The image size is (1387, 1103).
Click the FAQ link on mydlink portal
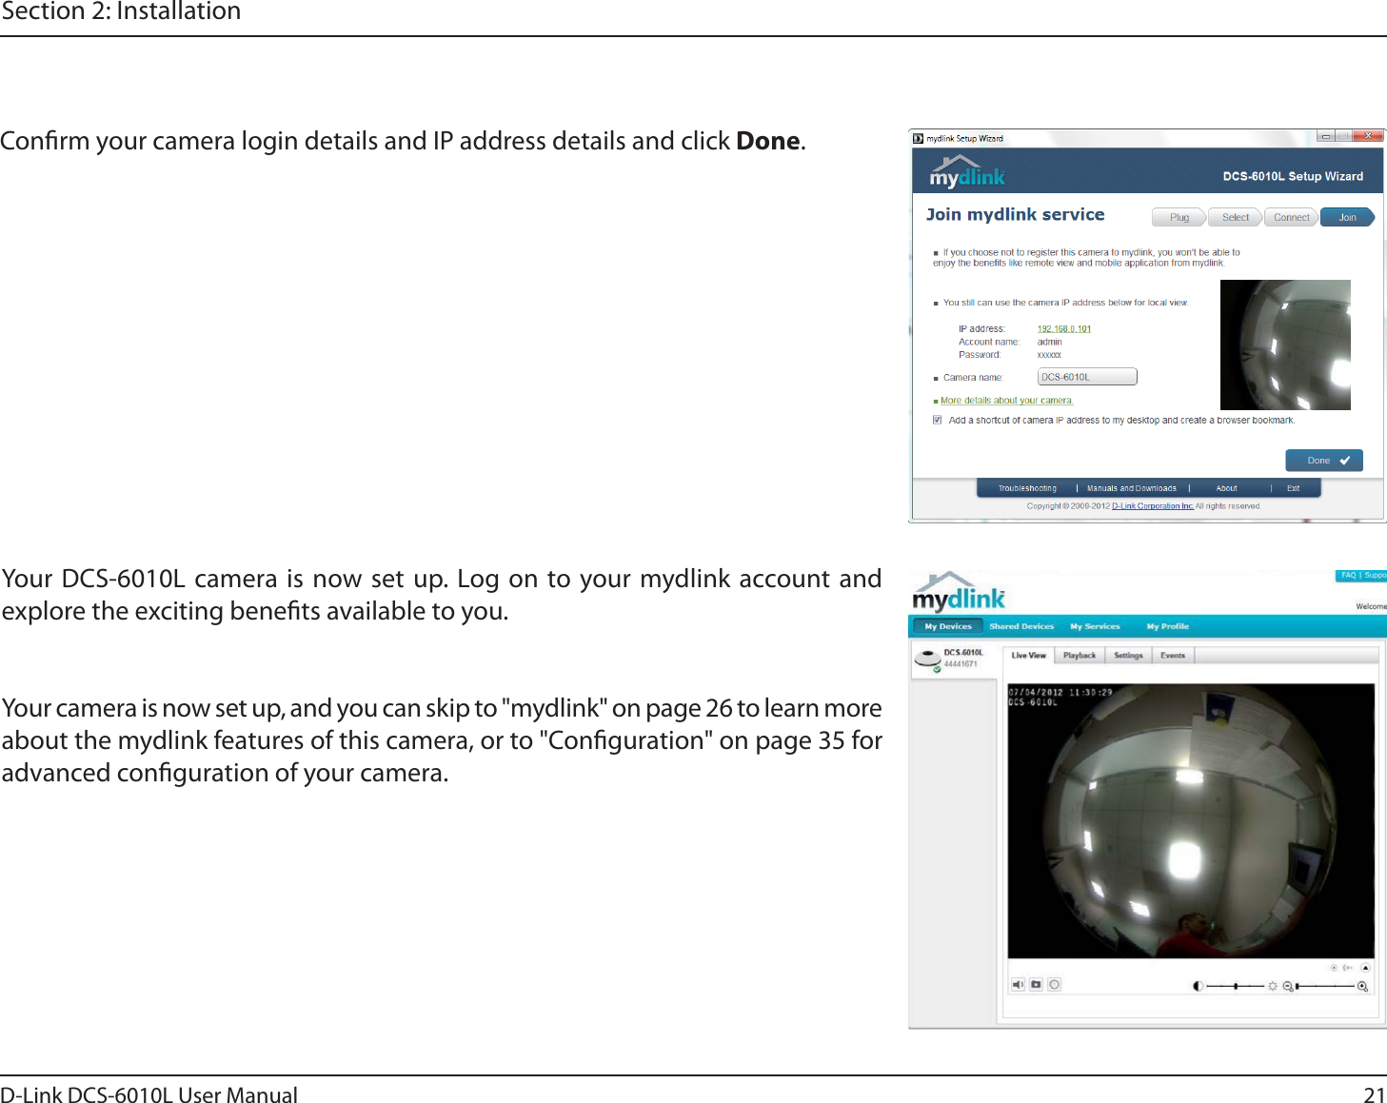1348,575
